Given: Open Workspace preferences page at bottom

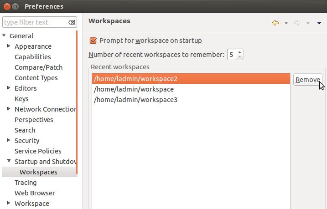Looking at the screenshot, I should [32, 204].
